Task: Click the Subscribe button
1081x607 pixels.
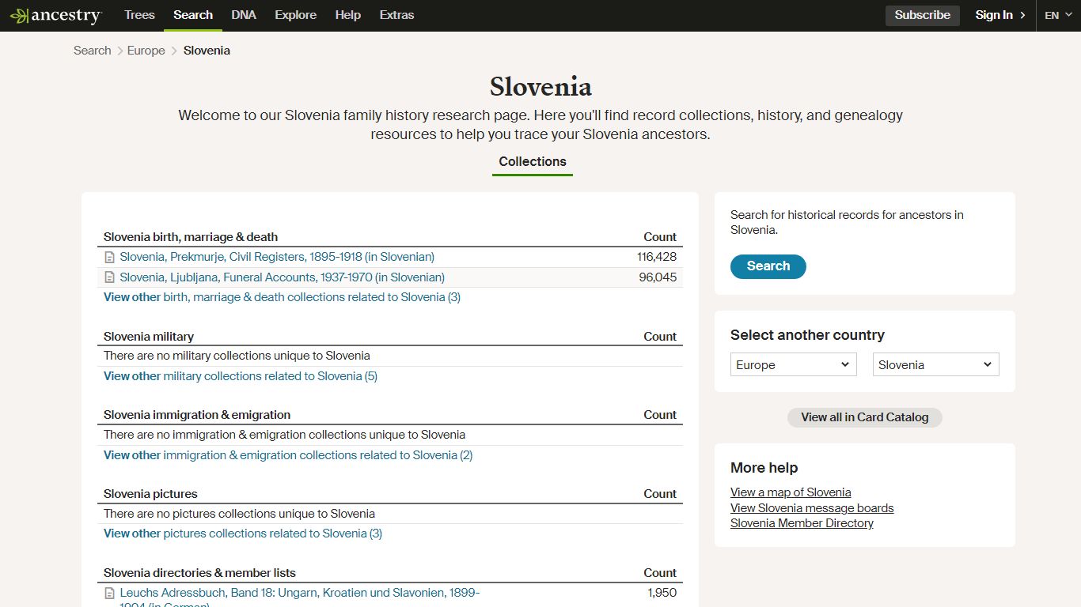Action: click(x=923, y=15)
